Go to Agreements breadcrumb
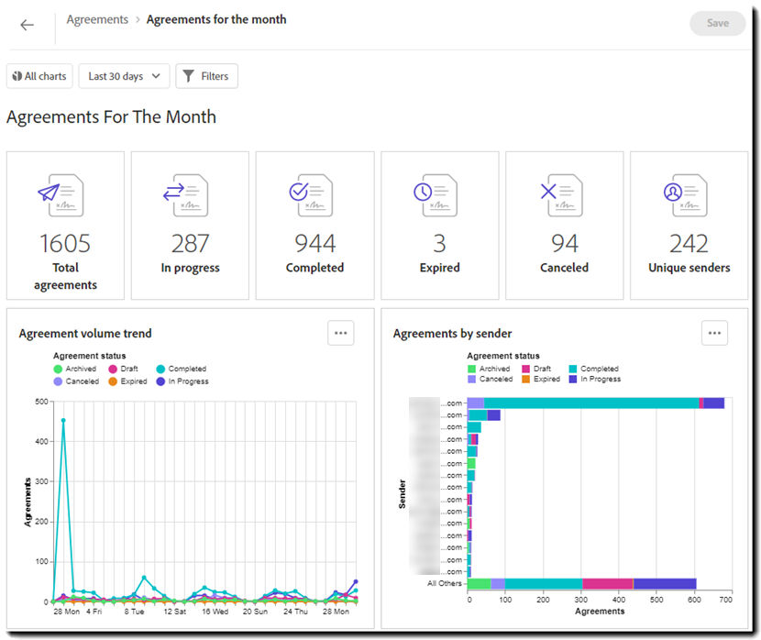761x640 pixels. click(x=97, y=19)
